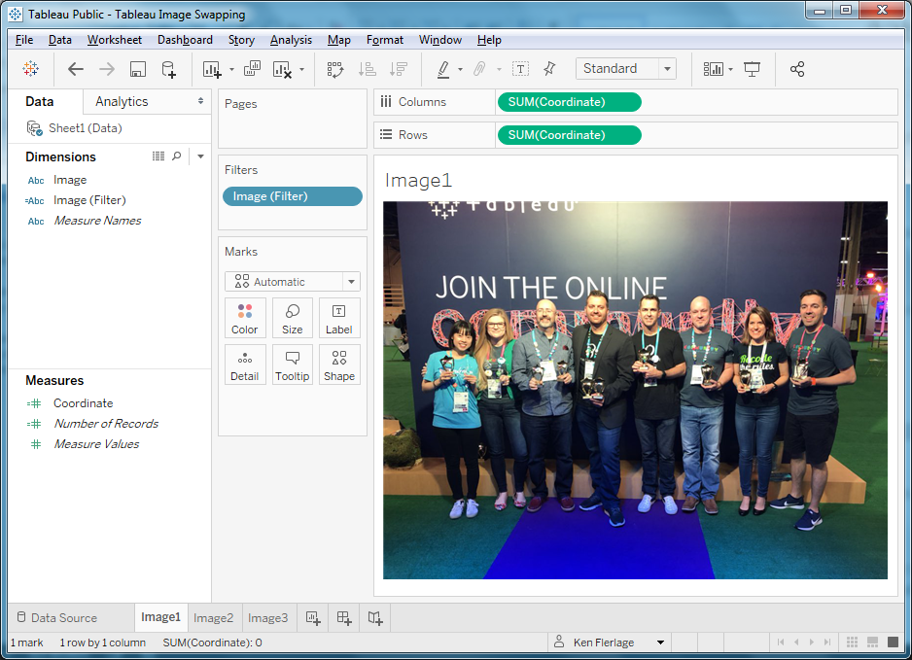Click the Presentation Mode icon
912x660 pixels.
(752, 69)
